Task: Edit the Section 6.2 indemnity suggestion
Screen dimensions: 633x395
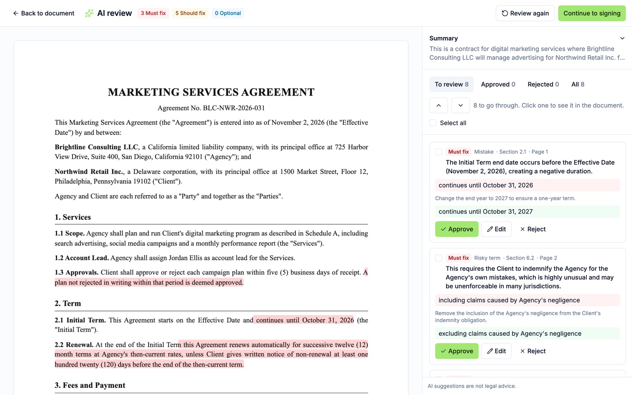Action: tap(496, 351)
